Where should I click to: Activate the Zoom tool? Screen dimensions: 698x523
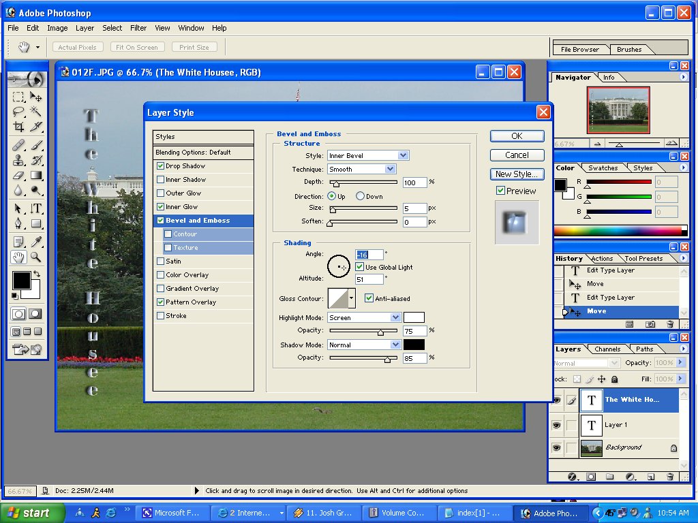click(35, 257)
